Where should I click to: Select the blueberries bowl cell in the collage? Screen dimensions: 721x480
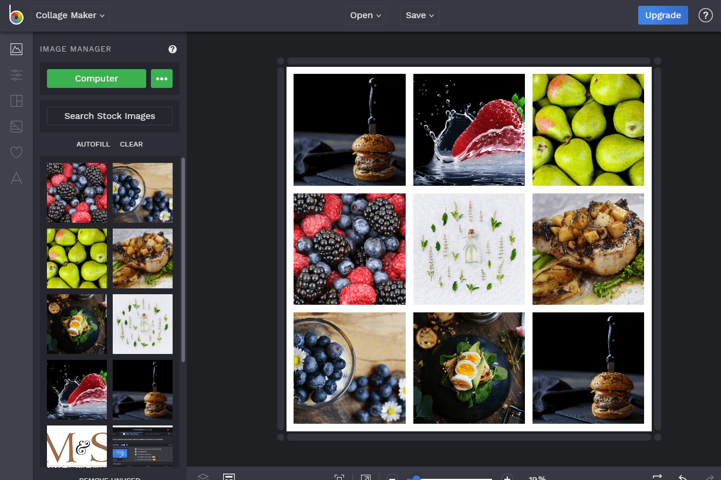349,368
